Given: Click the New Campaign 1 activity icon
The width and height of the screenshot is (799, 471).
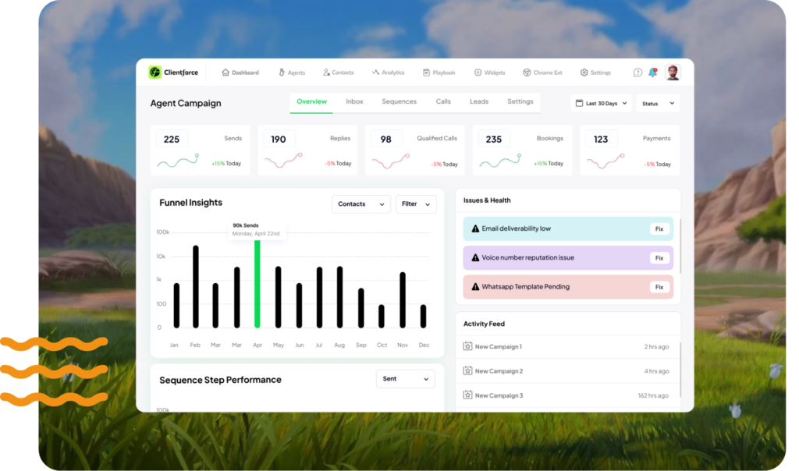Looking at the screenshot, I should (x=468, y=346).
